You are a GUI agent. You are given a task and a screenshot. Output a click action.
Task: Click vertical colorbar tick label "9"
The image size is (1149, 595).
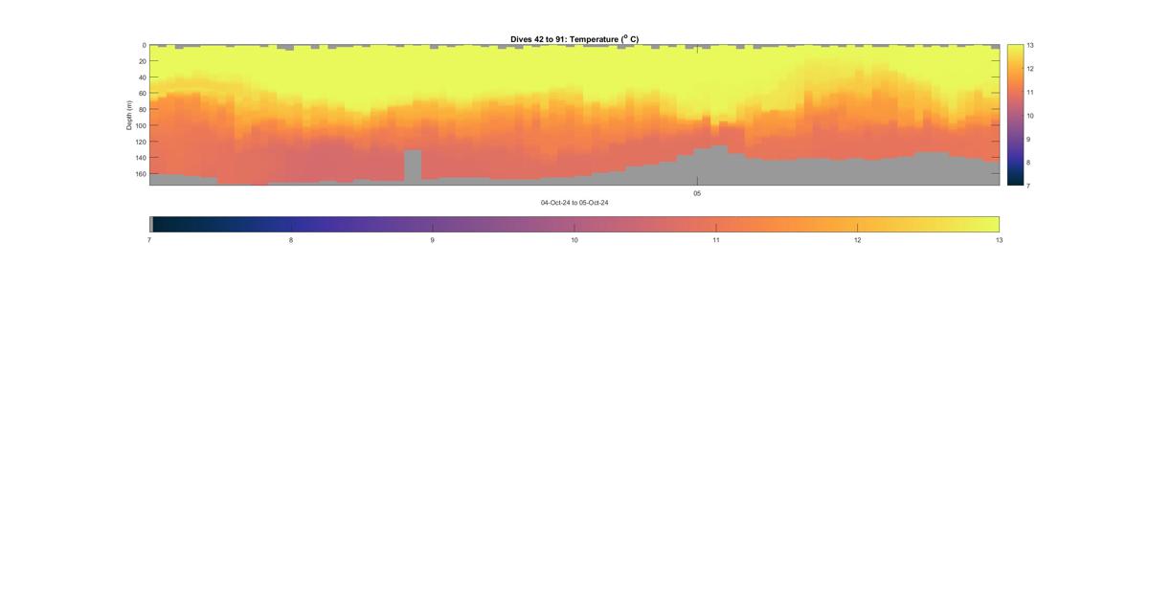(1029, 139)
